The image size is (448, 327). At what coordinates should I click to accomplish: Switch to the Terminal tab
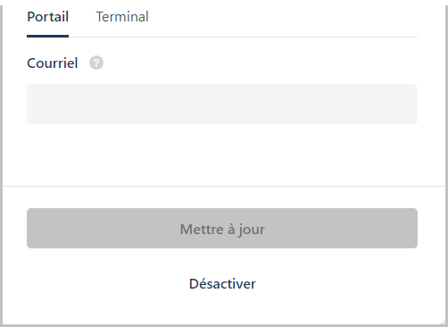coord(122,17)
